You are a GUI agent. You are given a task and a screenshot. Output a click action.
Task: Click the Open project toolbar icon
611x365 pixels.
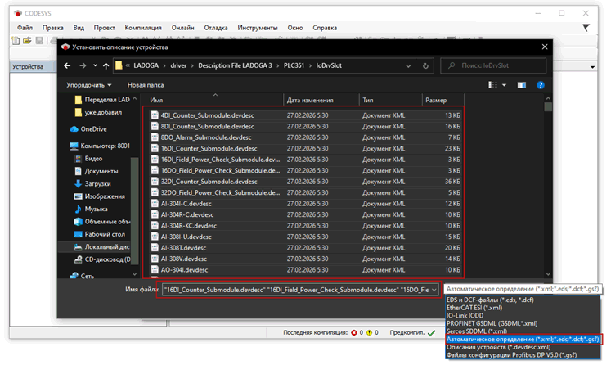pos(27,40)
